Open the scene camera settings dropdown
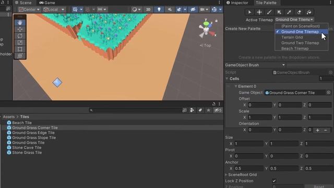Screen dimensions: 334x188 [x=204, y=9]
